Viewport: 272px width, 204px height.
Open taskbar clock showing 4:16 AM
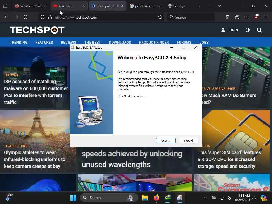pos(243,198)
